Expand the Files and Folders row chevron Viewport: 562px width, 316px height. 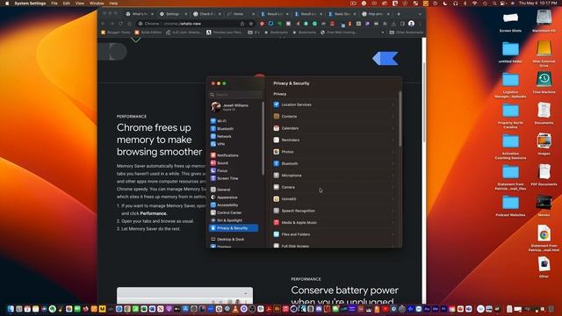tap(393, 234)
